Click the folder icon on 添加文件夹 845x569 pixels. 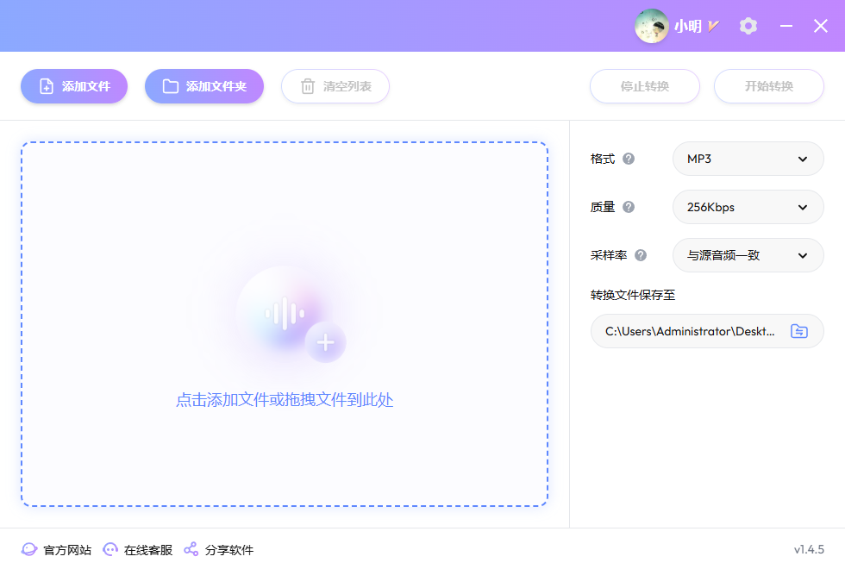pyautogui.click(x=171, y=86)
